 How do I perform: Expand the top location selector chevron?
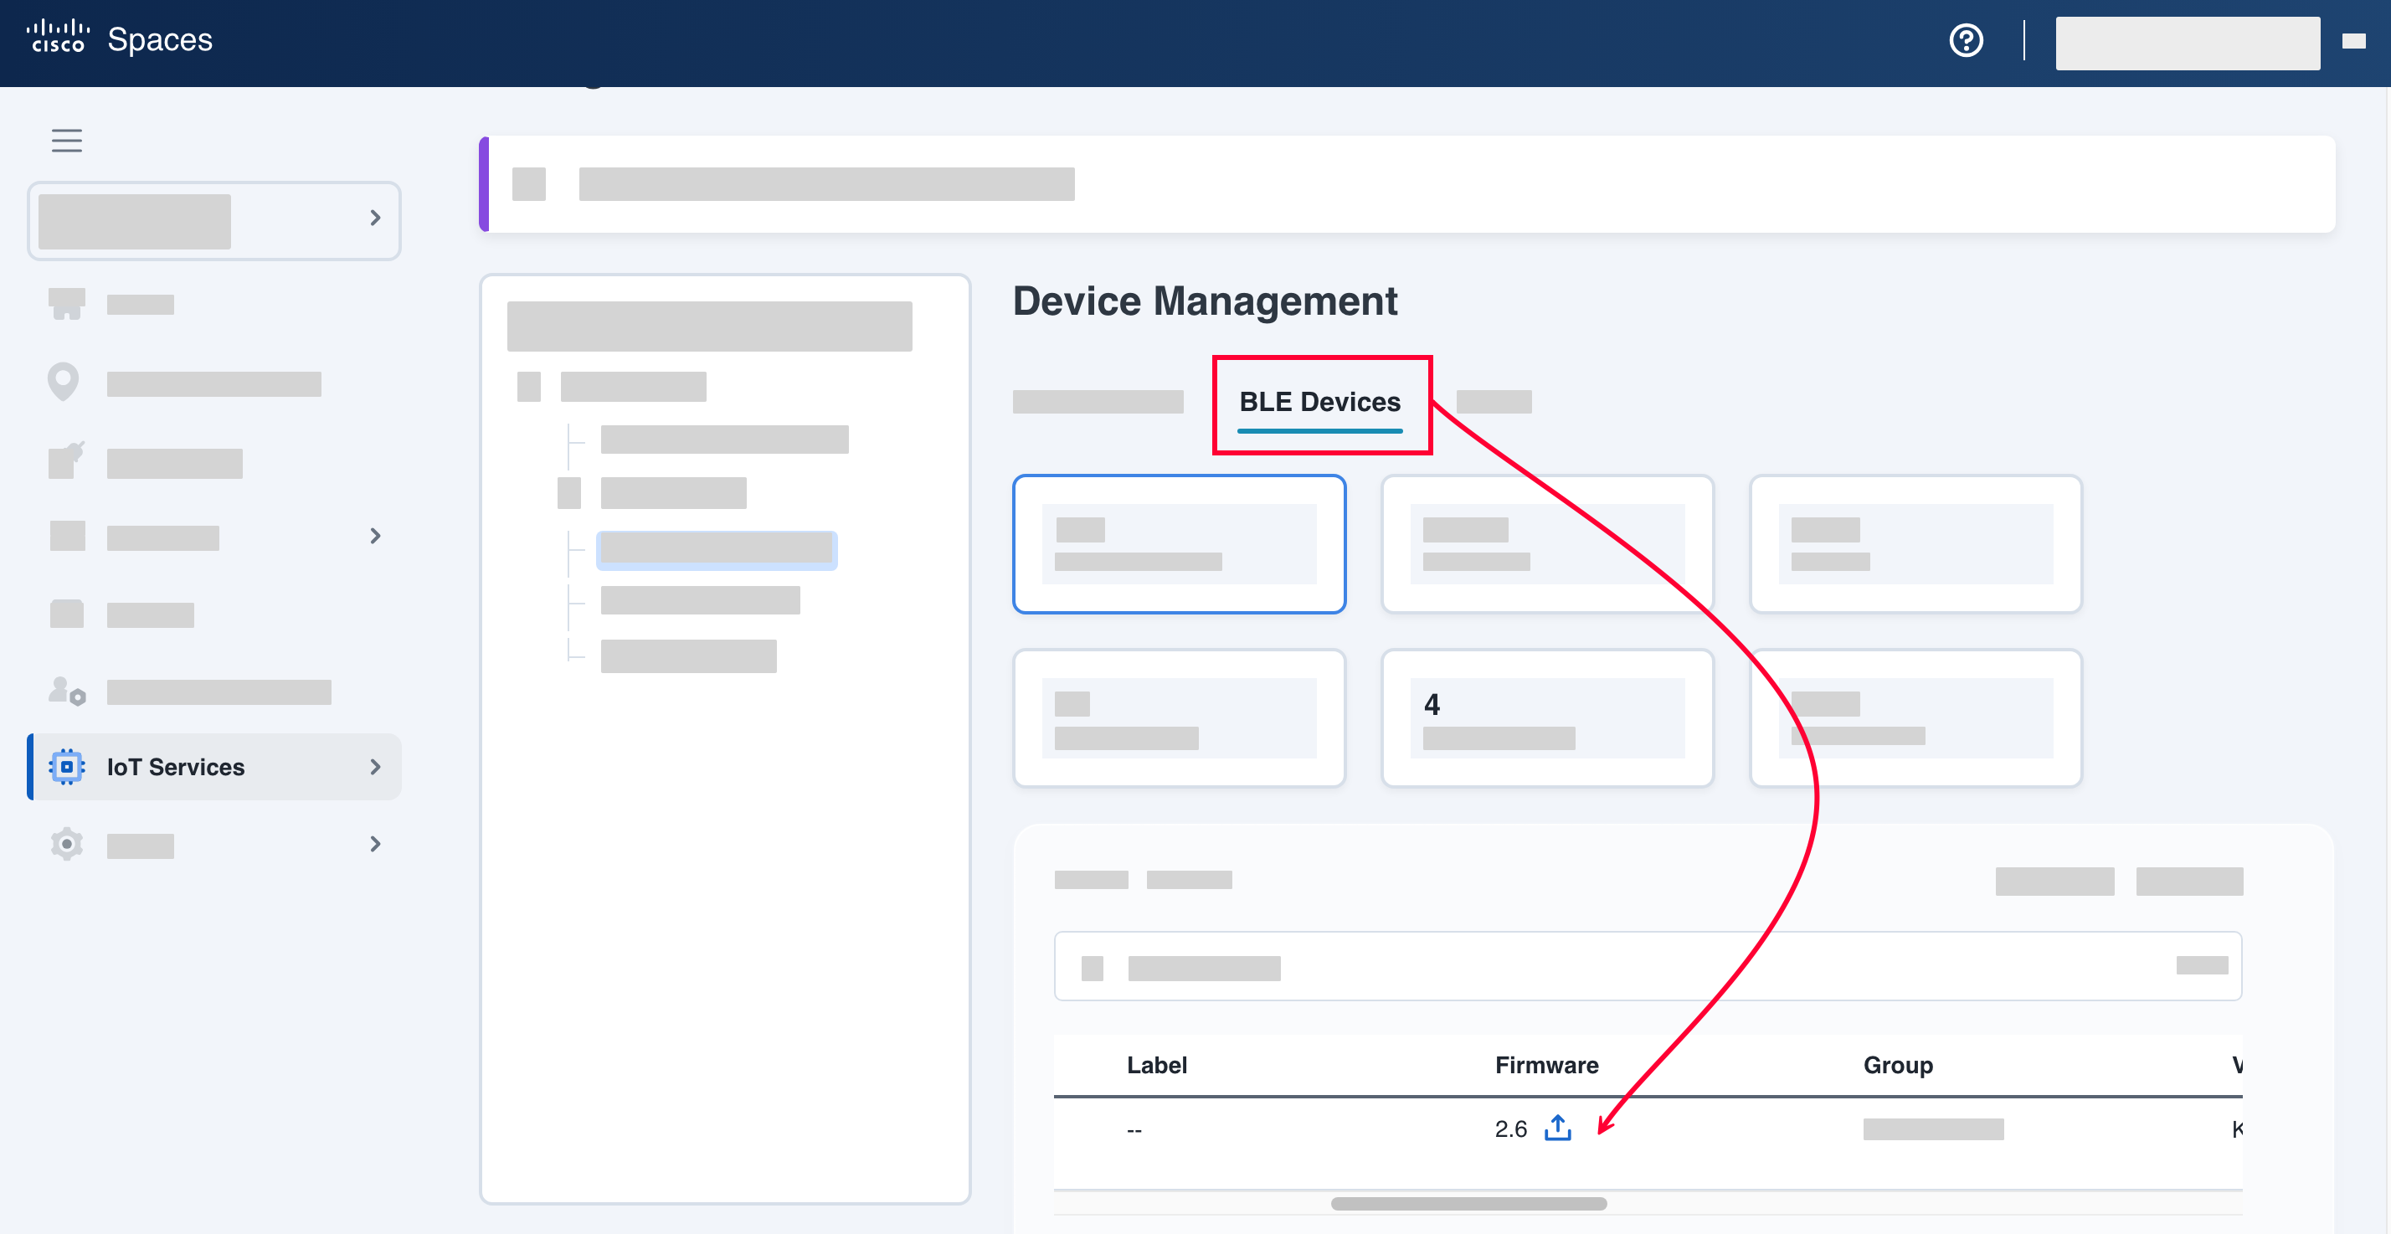click(x=375, y=218)
